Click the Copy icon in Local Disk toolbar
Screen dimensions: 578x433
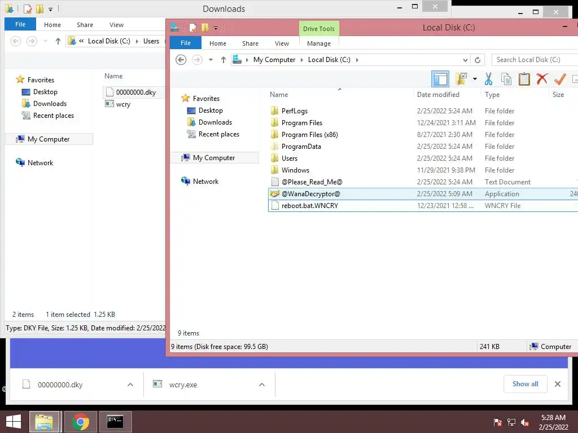coord(506,79)
